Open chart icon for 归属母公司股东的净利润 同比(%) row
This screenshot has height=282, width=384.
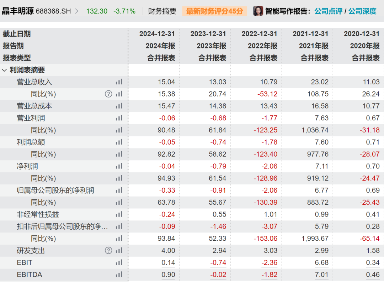(x=119, y=202)
